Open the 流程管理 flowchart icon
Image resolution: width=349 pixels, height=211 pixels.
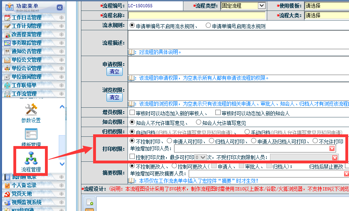point(31,158)
